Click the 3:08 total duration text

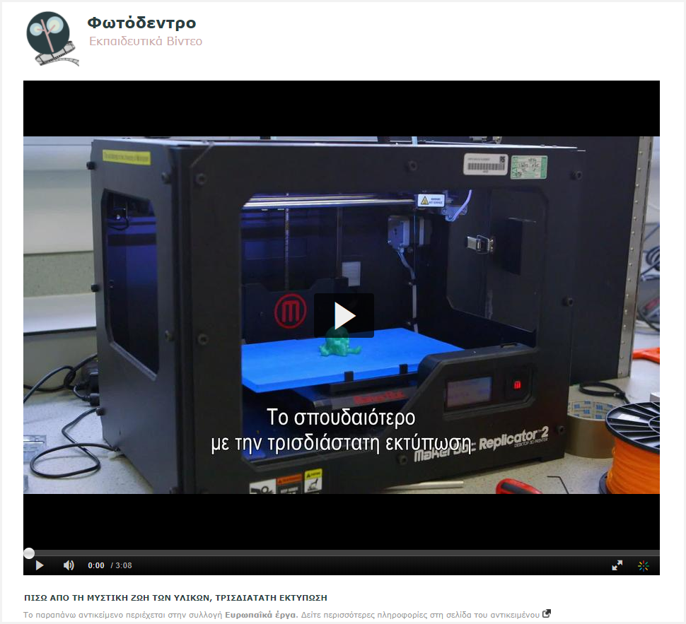123,565
